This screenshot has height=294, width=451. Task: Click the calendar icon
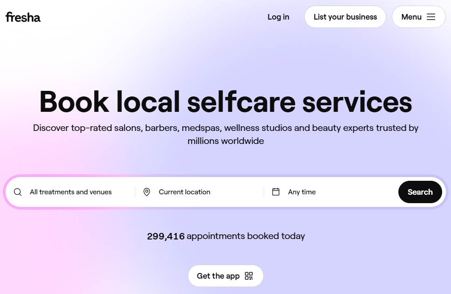click(276, 192)
